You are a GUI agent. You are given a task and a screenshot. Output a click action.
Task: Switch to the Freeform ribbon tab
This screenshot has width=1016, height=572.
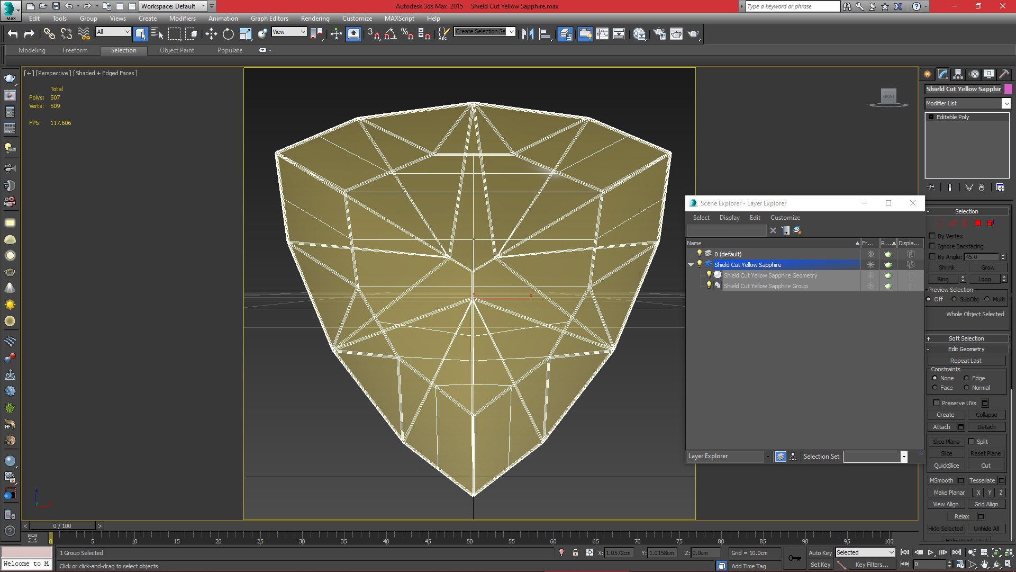coord(75,50)
